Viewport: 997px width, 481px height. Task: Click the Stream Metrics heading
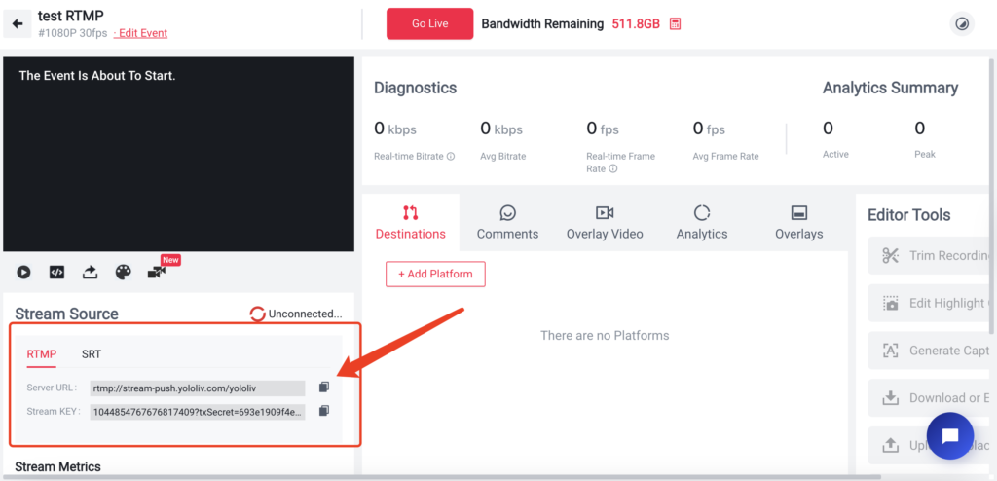[x=57, y=467]
